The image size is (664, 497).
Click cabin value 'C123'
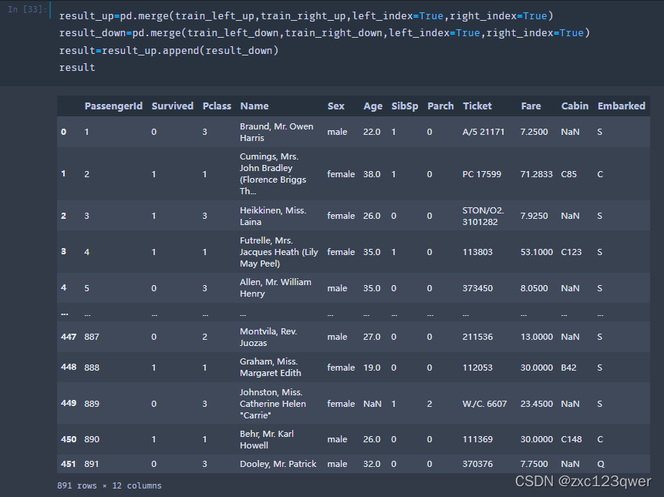(x=571, y=252)
